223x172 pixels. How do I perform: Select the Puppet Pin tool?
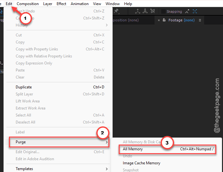(116, 11)
